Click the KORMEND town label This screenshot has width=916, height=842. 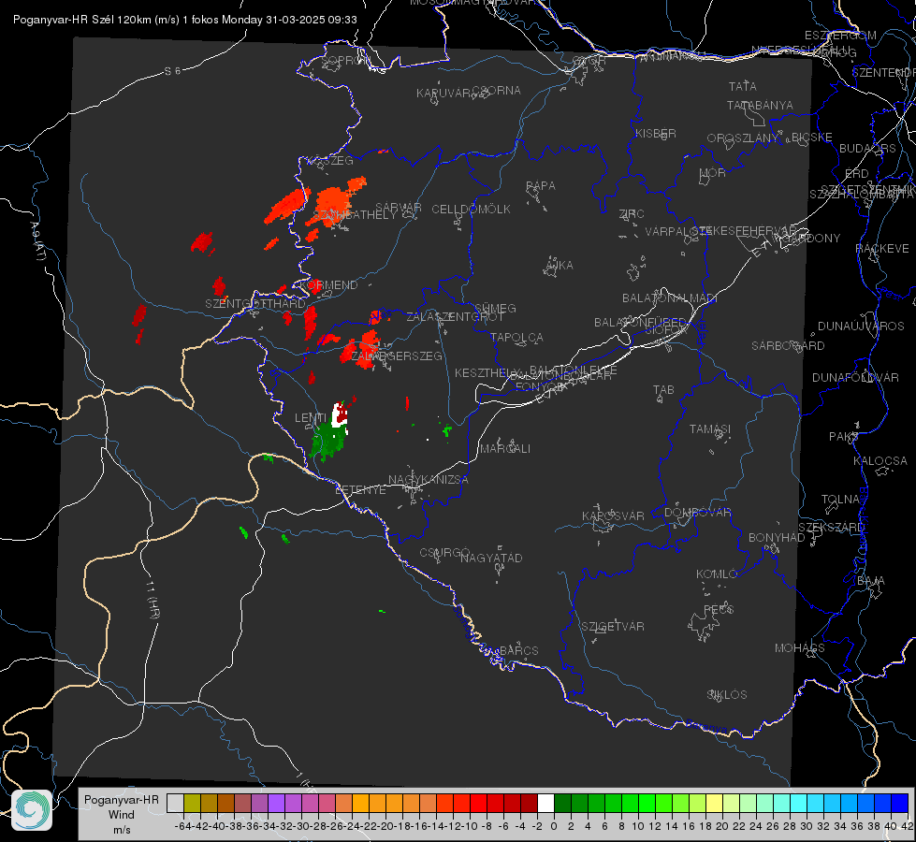pyautogui.click(x=328, y=285)
